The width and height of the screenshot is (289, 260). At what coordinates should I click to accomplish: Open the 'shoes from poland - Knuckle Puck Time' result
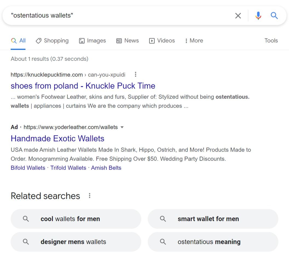tap(83, 86)
